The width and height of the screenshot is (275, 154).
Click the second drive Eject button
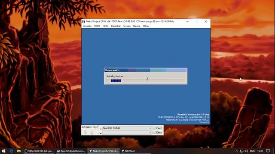click(x=159, y=133)
